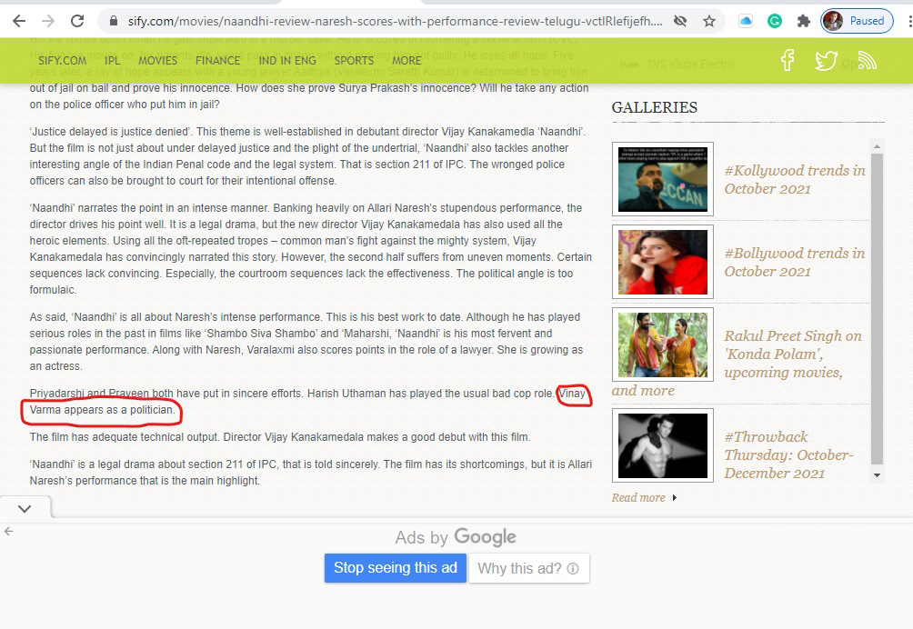
Task: Click the Grammarly extension icon
Action: tap(775, 21)
